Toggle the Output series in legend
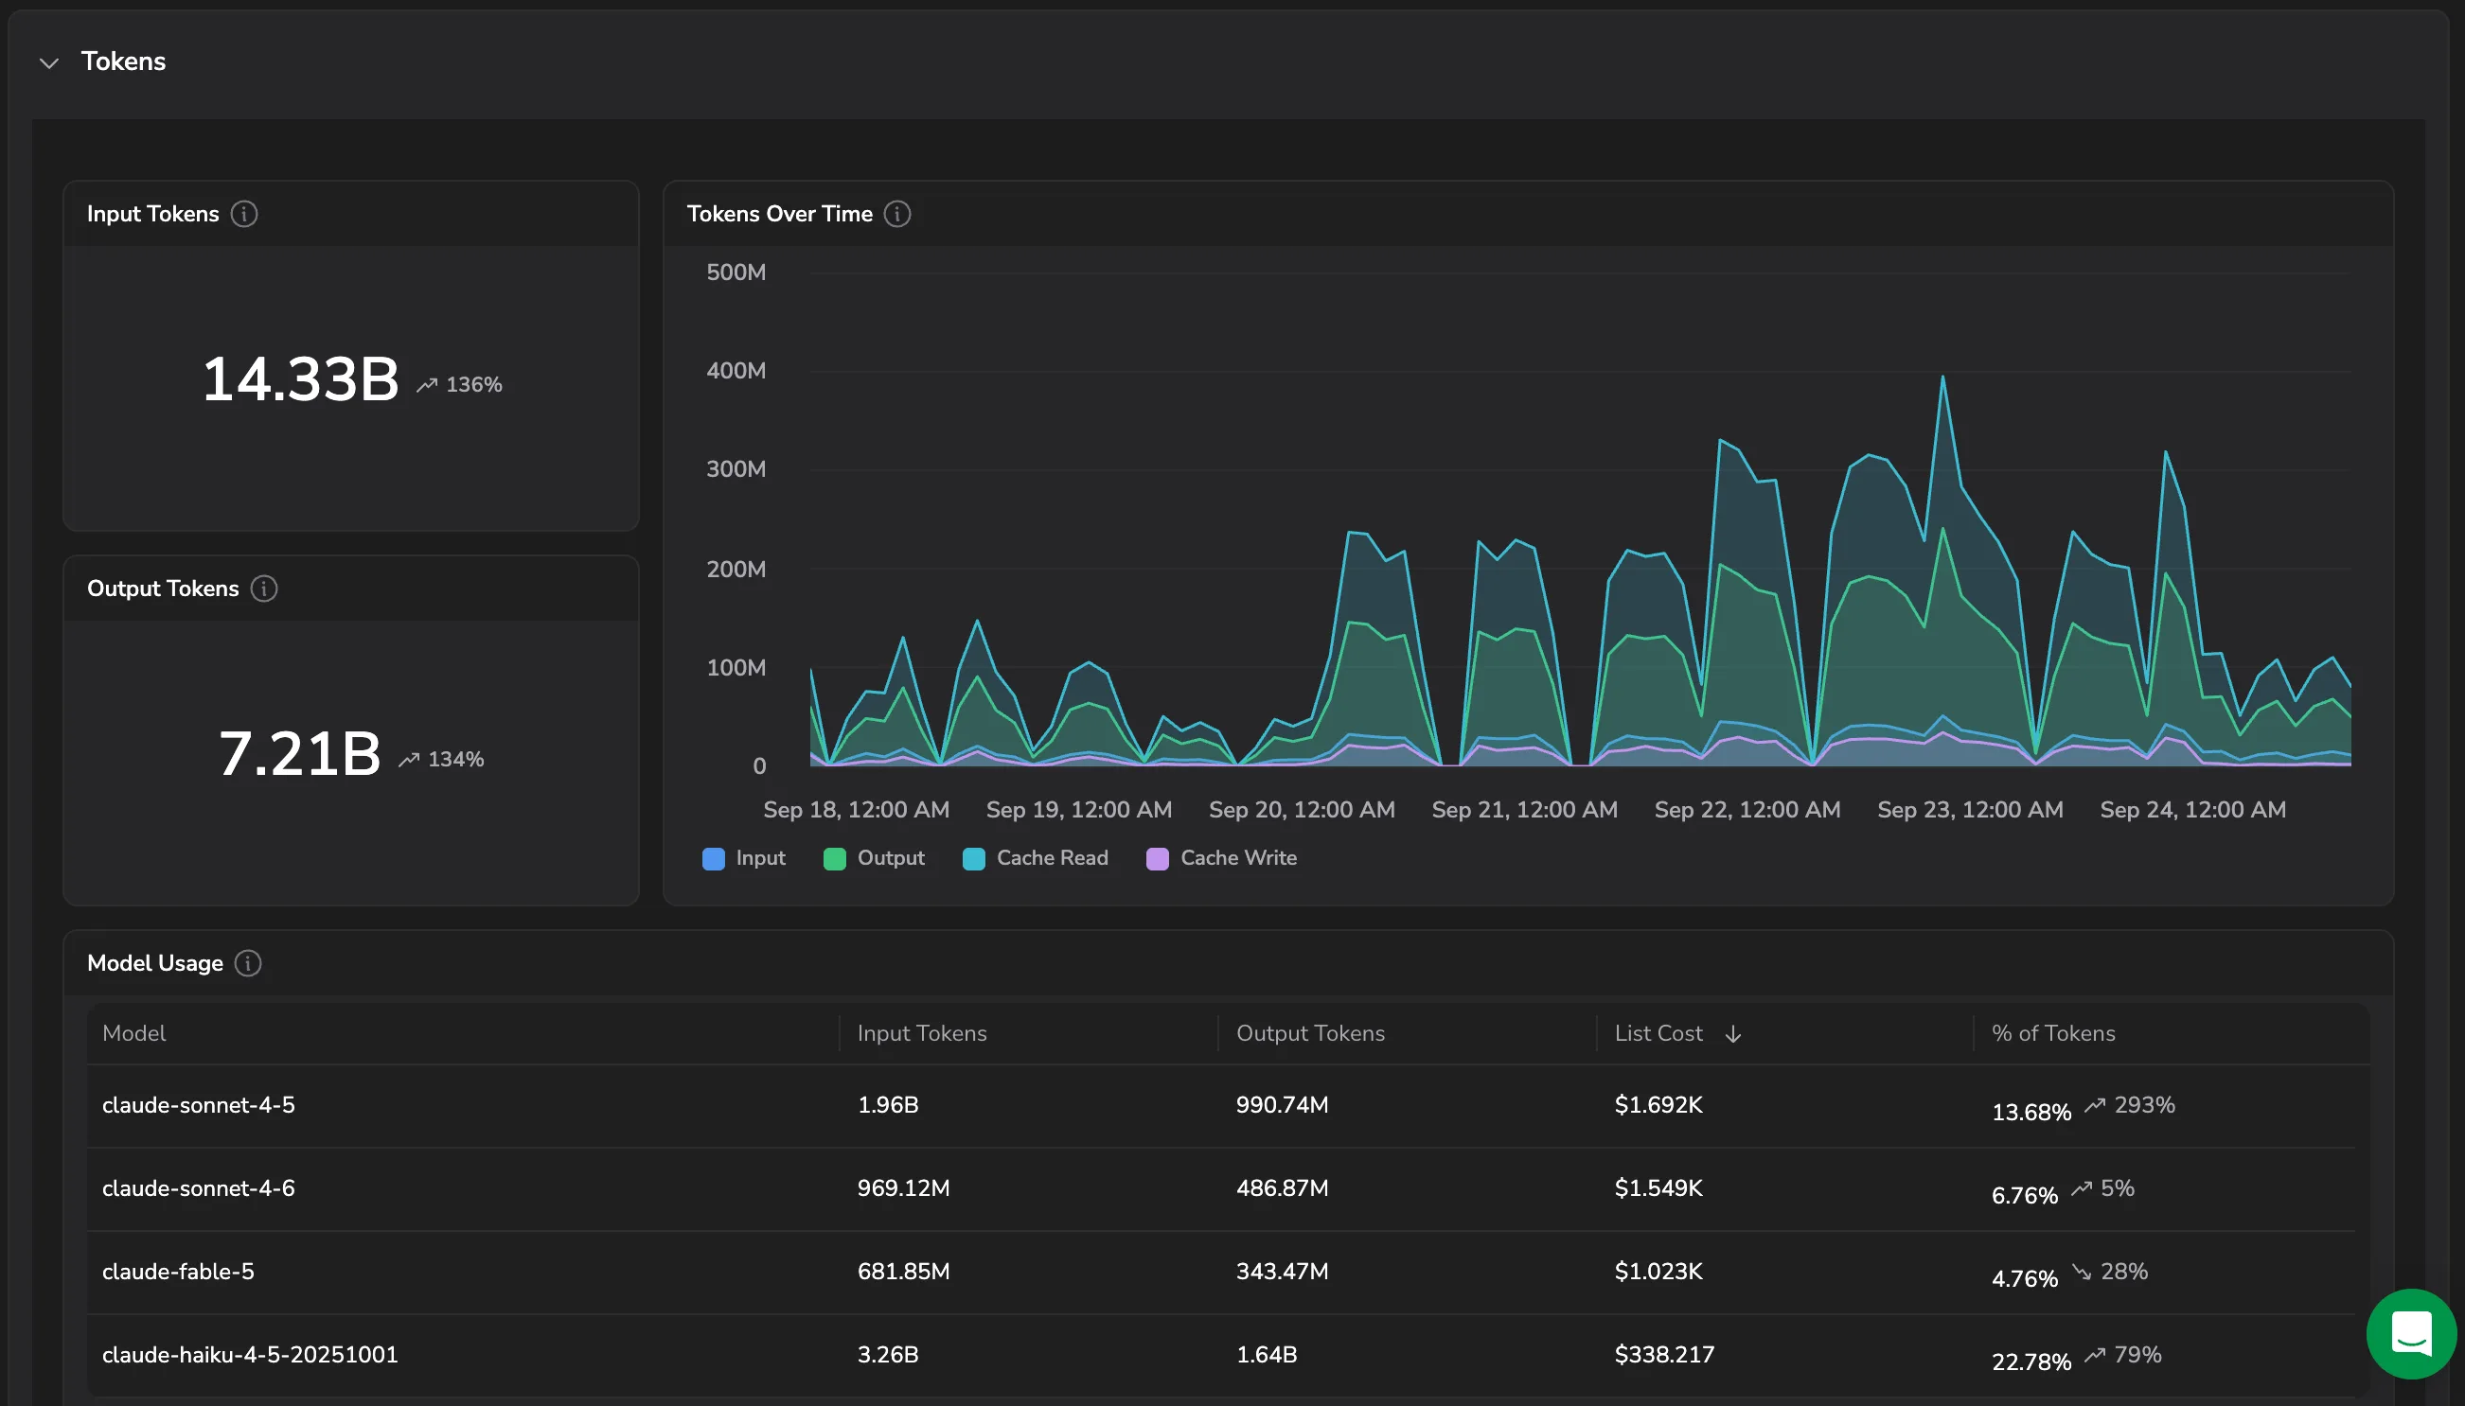This screenshot has width=2465, height=1406. tap(873, 858)
